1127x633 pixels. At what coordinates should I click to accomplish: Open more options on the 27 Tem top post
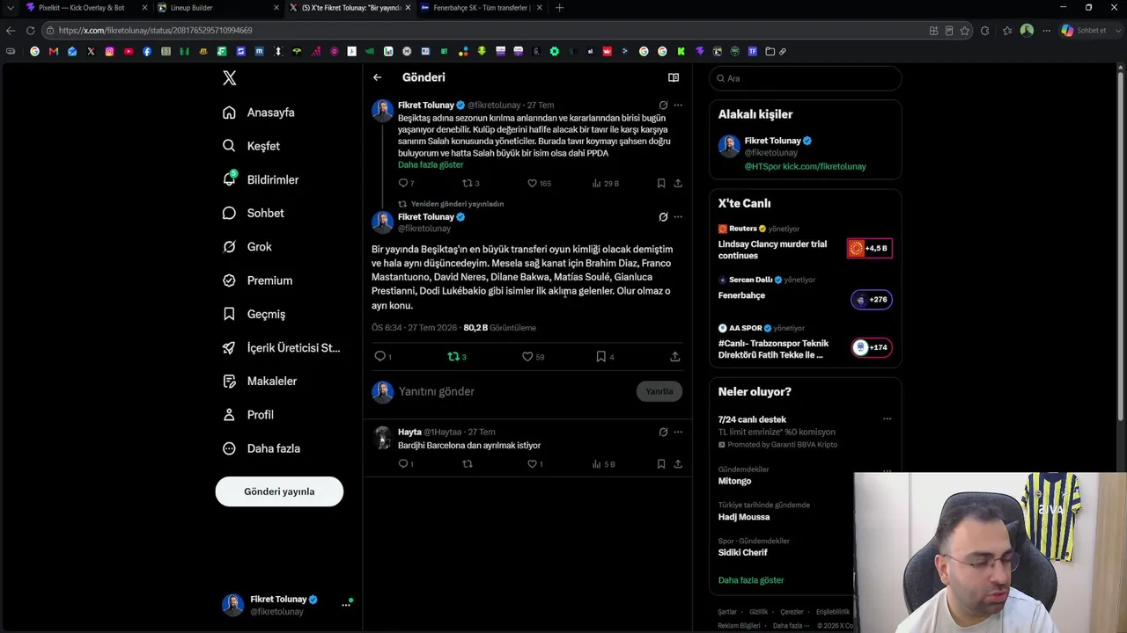point(678,105)
